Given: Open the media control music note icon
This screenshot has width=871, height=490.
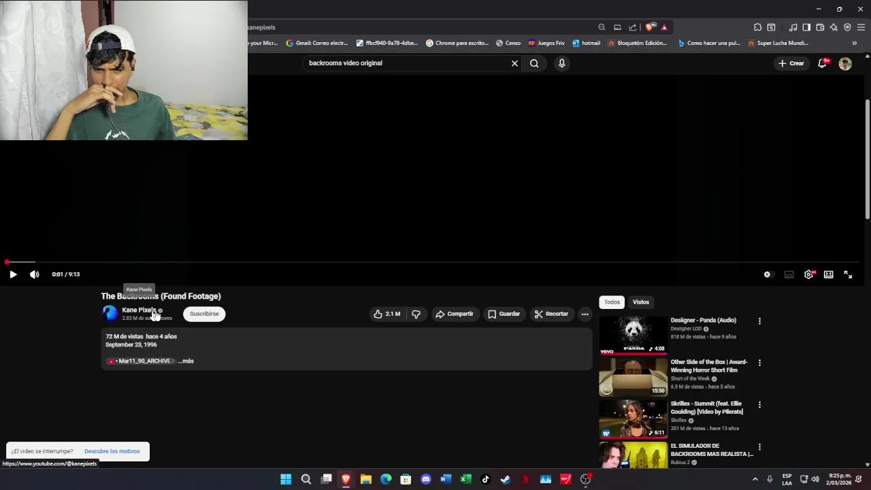Looking at the screenshot, I should pyautogui.click(x=793, y=27).
